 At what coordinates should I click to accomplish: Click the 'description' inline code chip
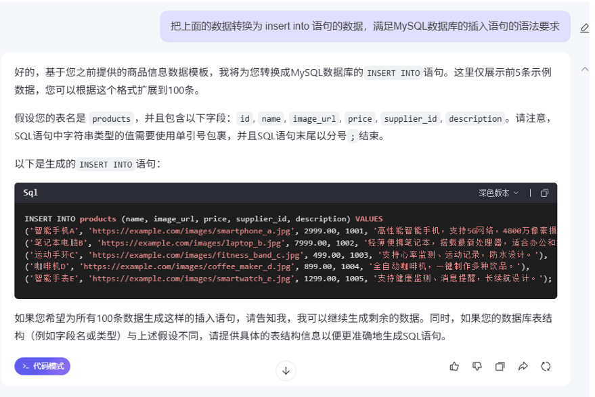475,119
